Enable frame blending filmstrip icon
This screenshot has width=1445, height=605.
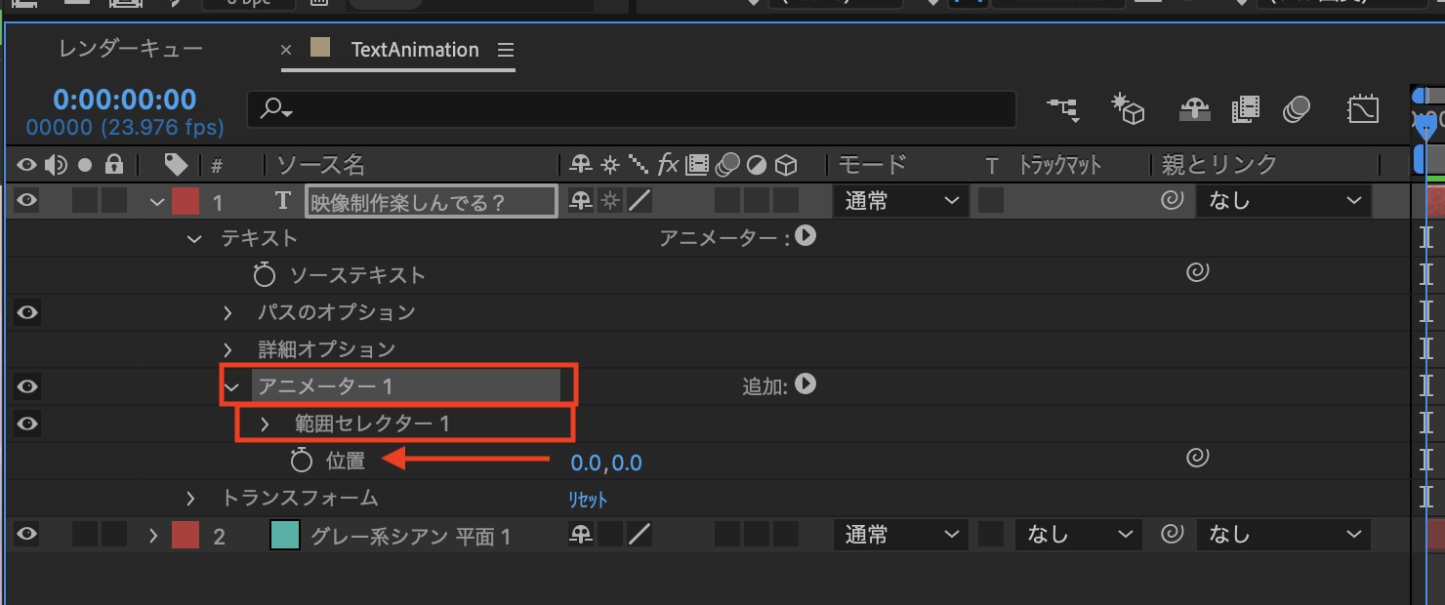tap(1245, 109)
